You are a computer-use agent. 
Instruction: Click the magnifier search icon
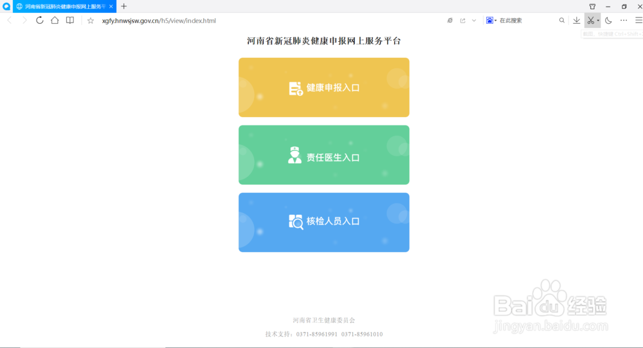click(562, 21)
